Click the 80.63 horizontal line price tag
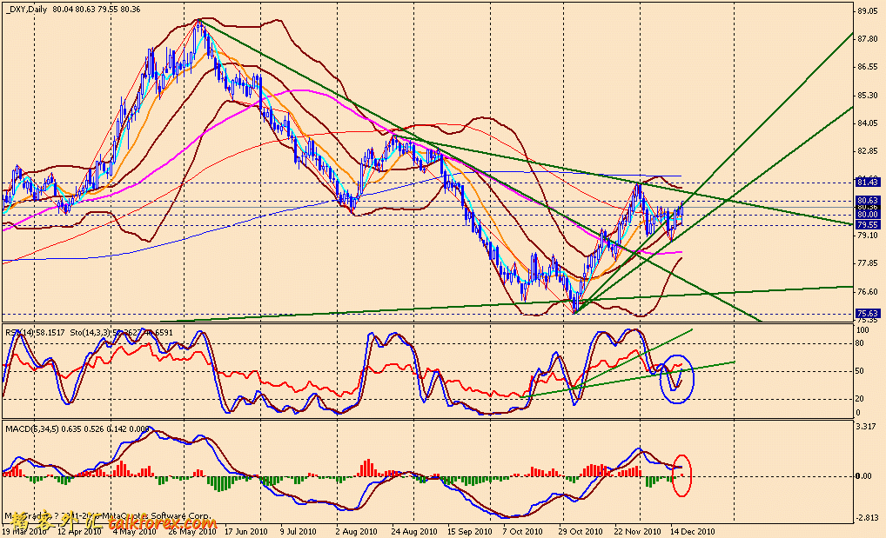Image resolution: width=886 pixels, height=538 pixels. [868, 201]
